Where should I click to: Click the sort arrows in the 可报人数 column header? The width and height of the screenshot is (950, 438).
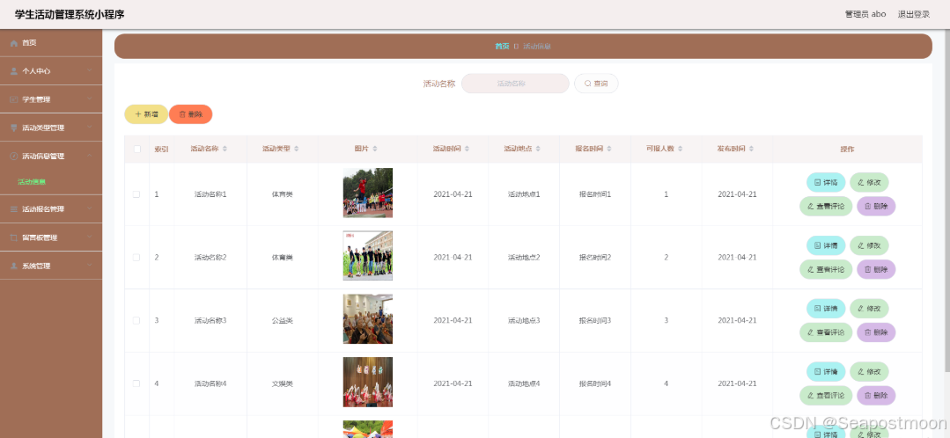681,149
